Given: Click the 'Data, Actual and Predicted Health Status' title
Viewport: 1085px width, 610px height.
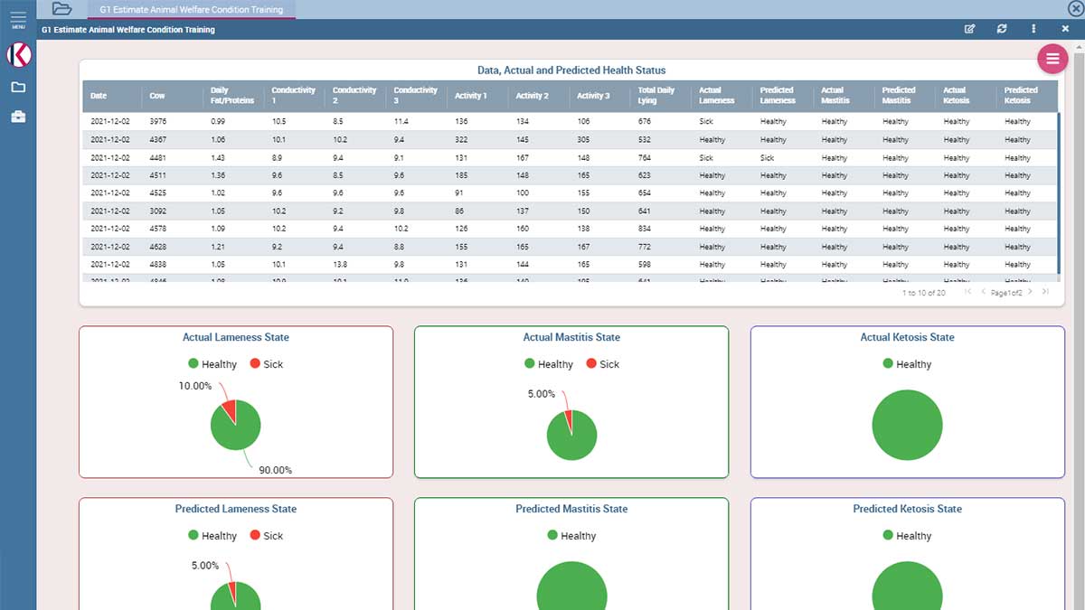Looking at the screenshot, I should coord(571,70).
